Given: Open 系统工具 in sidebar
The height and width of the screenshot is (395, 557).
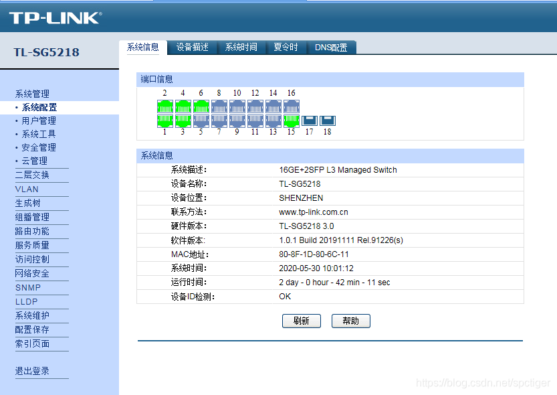Looking at the screenshot, I should pyautogui.click(x=39, y=134).
